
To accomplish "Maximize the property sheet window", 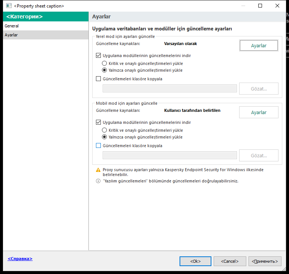I will coord(260,6).
